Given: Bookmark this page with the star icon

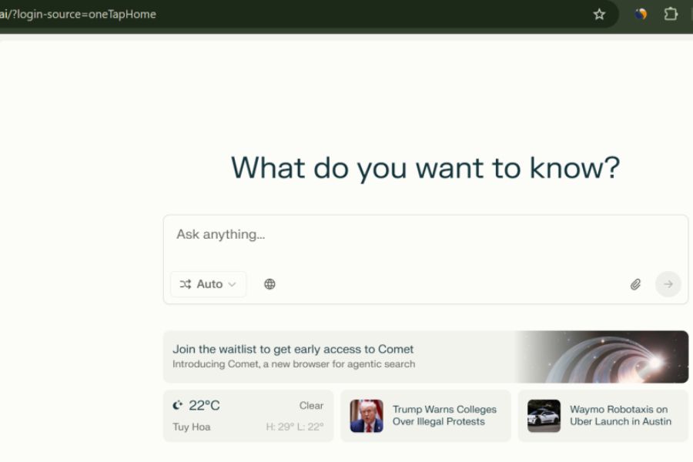Looking at the screenshot, I should pos(599,14).
